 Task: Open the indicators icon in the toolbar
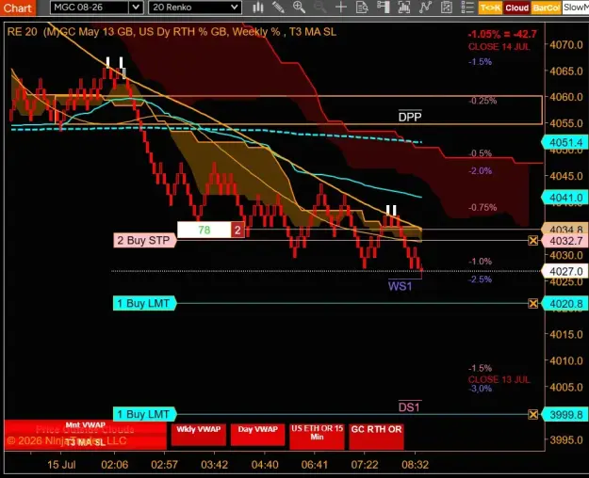coord(403,8)
